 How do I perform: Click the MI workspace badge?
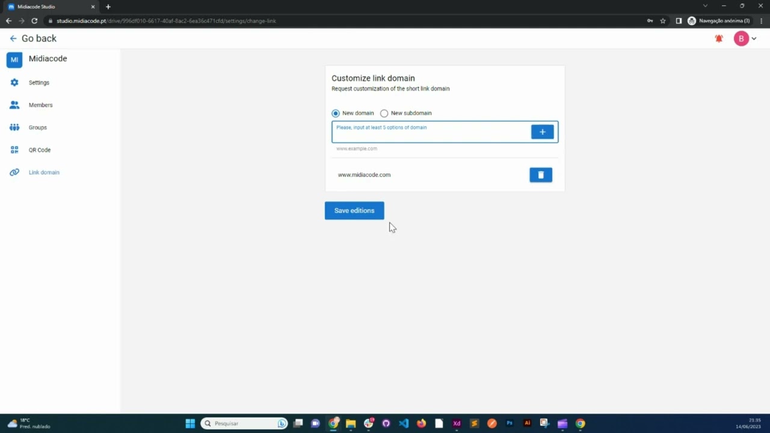tap(14, 60)
